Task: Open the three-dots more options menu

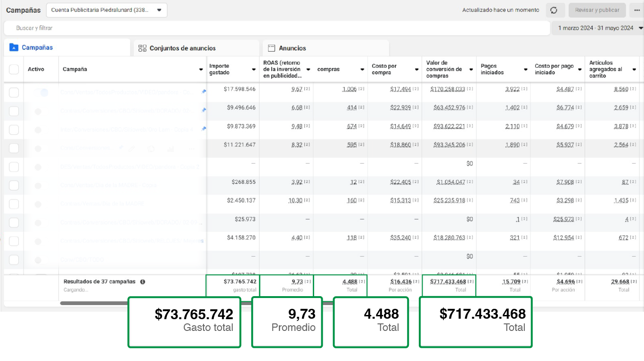Action: 637,10
